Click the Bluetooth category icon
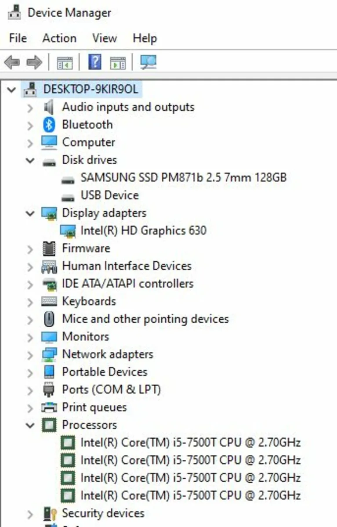The image size is (337, 527). point(49,125)
